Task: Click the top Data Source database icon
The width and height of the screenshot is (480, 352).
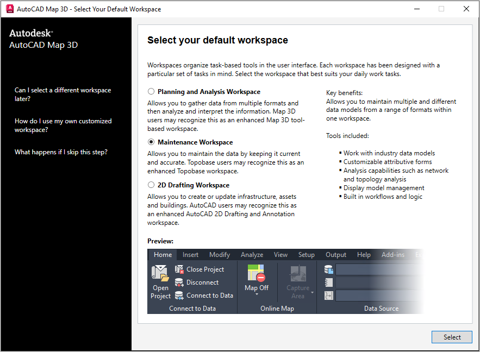Action: coord(328,269)
